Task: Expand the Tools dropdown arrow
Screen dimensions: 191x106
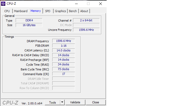Action: (x=62, y=102)
